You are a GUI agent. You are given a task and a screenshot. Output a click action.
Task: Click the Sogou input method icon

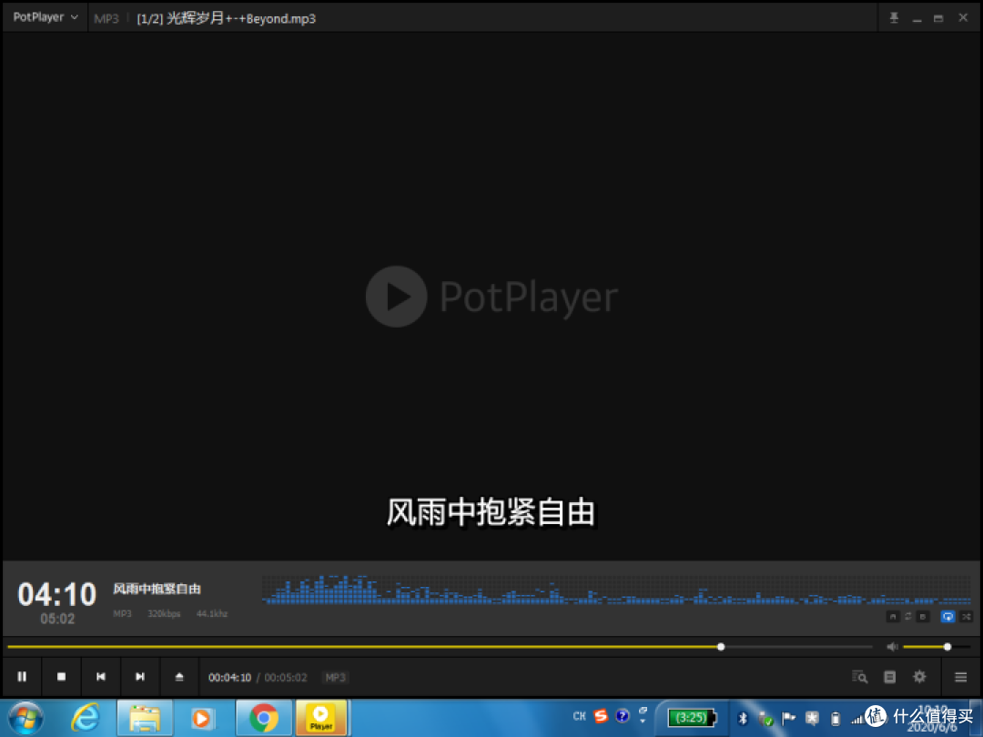click(x=601, y=716)
